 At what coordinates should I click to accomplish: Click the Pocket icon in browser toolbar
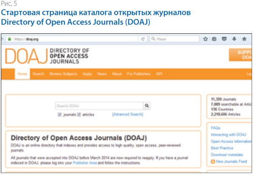pyautogui.click(x=225, y=38)
